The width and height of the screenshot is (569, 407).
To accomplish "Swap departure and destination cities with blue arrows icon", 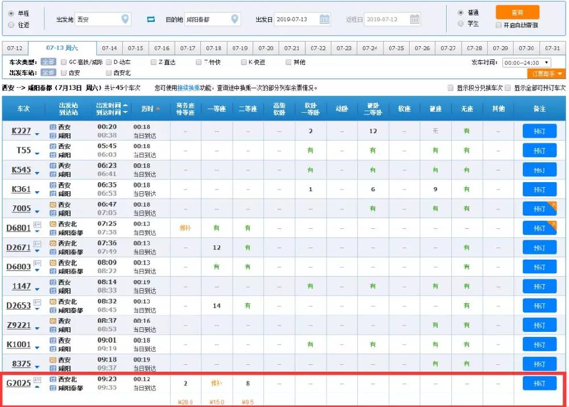I will click(151, 18).
